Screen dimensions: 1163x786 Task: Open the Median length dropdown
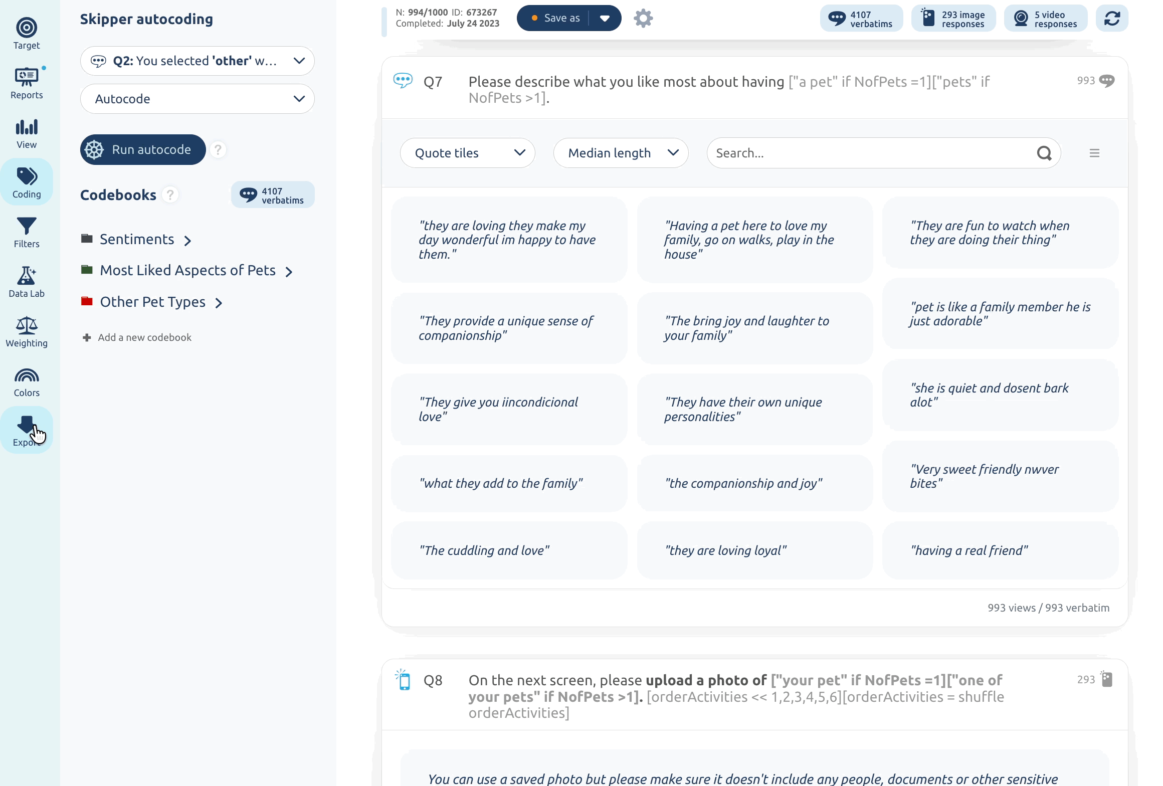(x=621, y=153)
